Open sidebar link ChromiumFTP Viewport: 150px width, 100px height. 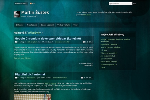[106, 59]
